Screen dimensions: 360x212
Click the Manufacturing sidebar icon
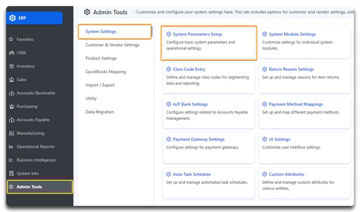[11, 133]
